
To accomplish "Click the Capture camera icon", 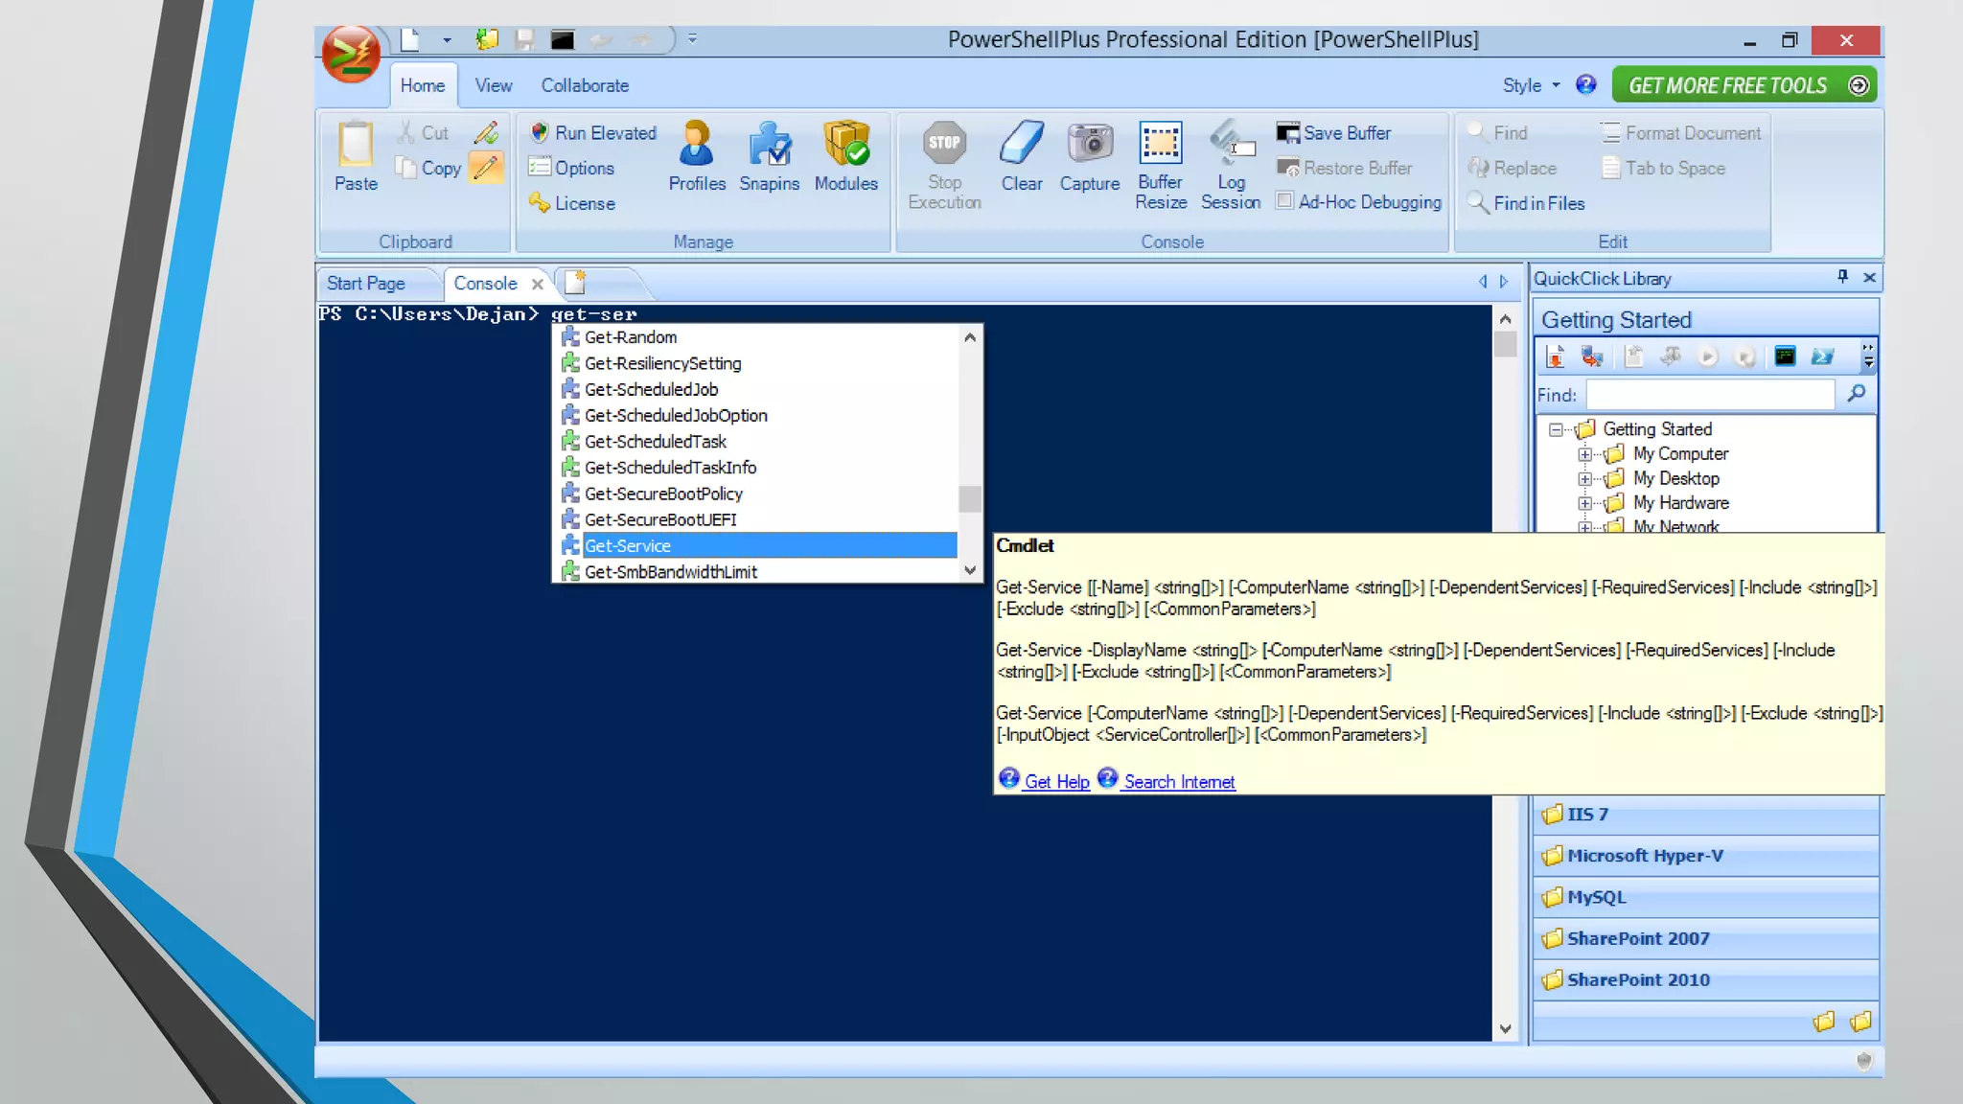I will 1089,145.
